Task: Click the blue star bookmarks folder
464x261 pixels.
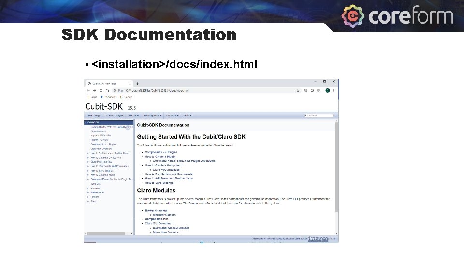Action: click(x=108, y=97)
